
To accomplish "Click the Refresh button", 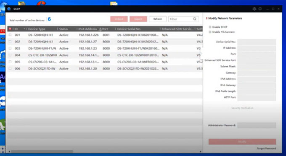I will coord(158,19).
